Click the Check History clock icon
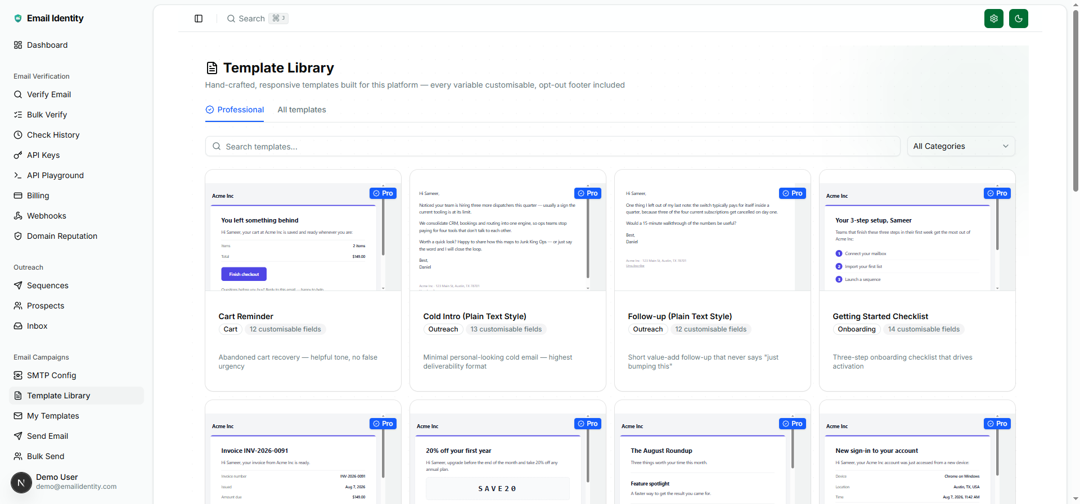Viewport: 1080px width, 504px height. pos(18,135)
